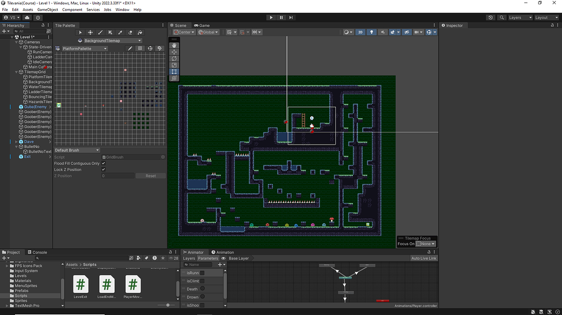Toggle scene lighting bulb
The width and height of the screenshot is (562, 315).
(x=372, y=32)
